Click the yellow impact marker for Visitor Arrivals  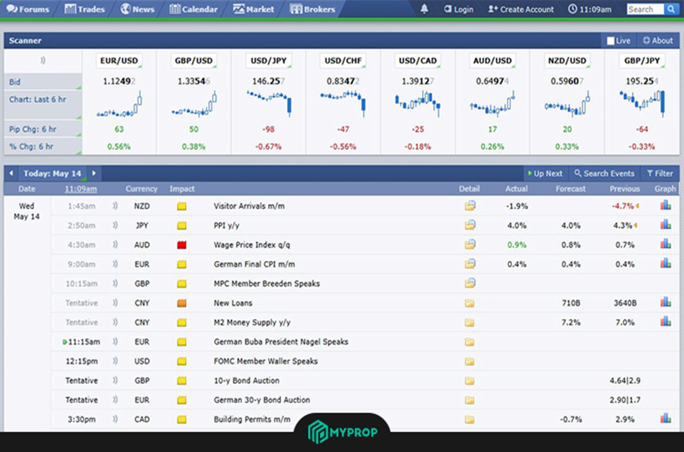182,206
